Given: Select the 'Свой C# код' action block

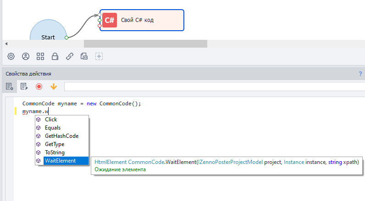Looking at the screenshot, I should pos(142,20).
